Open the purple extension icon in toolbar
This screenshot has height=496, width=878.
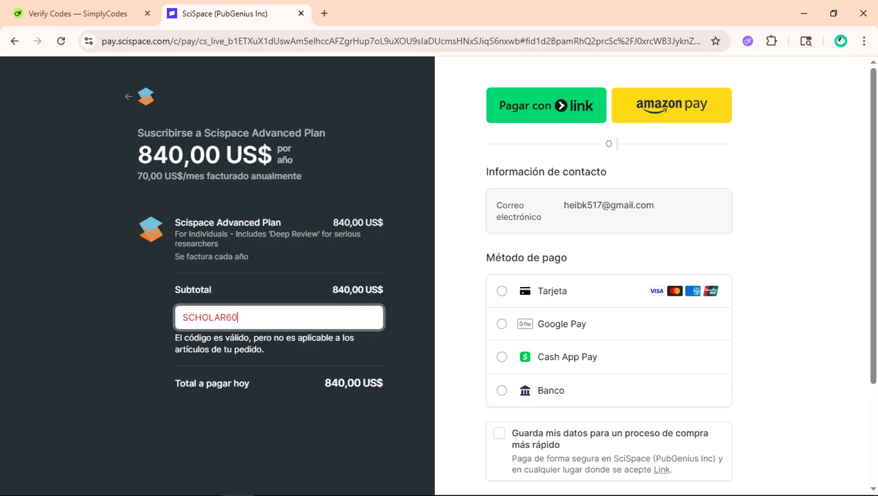[747, 41]
